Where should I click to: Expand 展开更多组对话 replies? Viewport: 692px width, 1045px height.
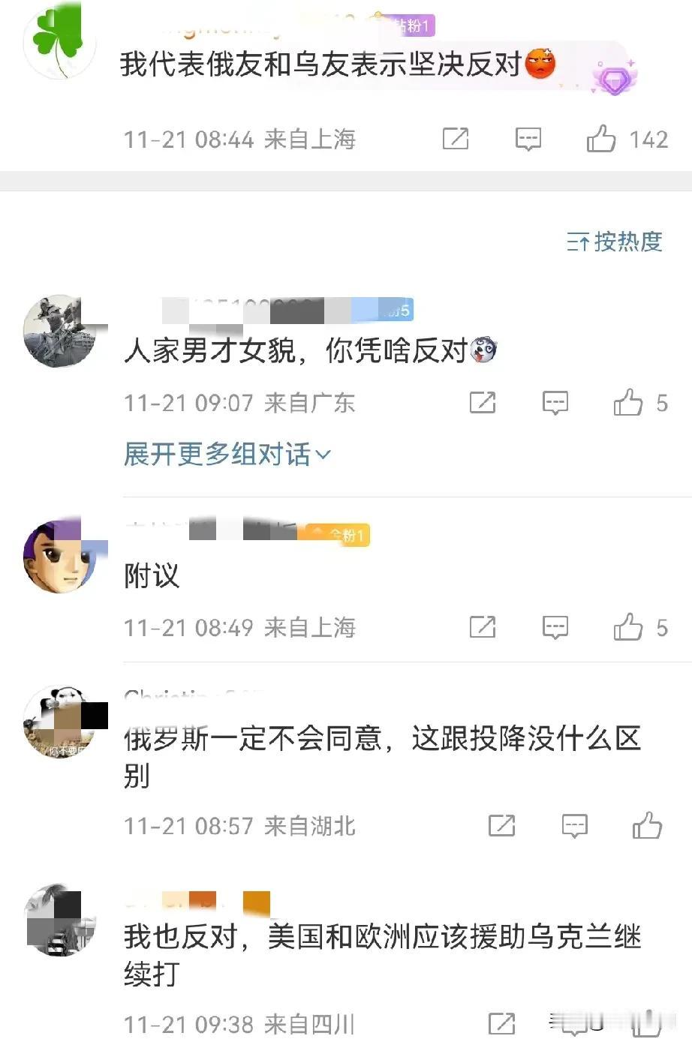227,454
